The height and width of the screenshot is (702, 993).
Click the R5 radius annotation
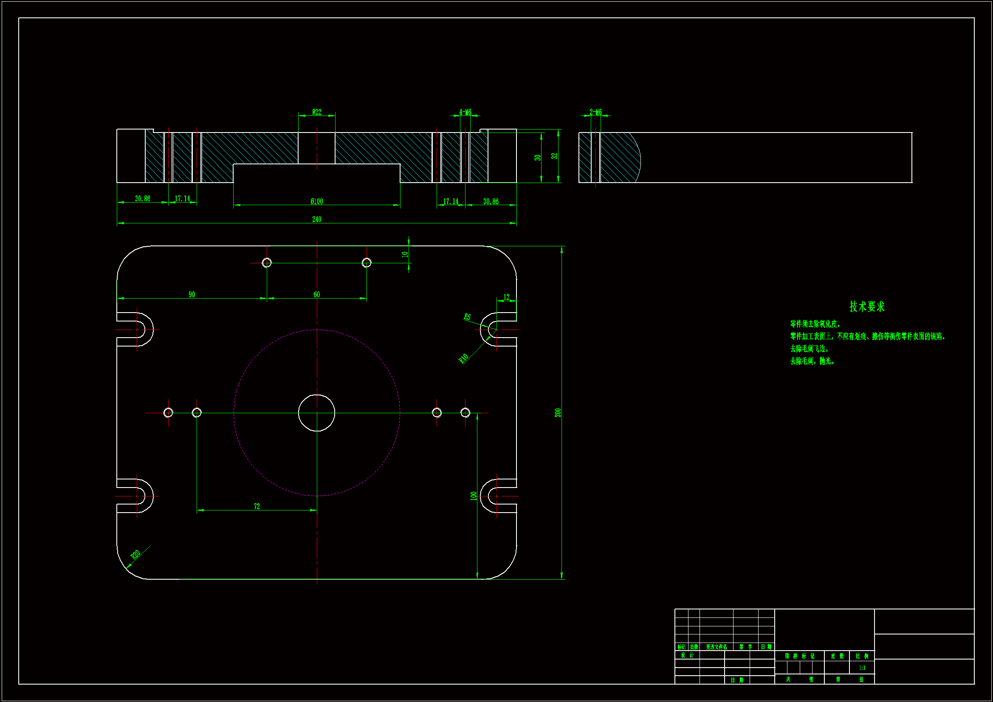467,317
